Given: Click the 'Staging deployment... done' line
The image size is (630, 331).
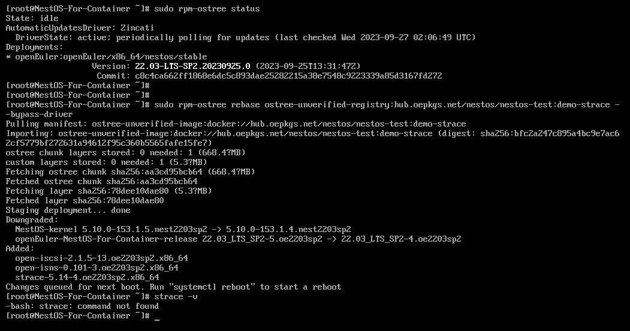Looking at the screenshot, I should (x=68, y=210).
